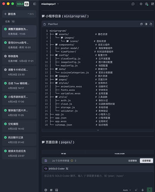The height and width of the screenshot is (192, 155).
Task: Select the @SOLO Coder agent chip
Action: (56, 169)
